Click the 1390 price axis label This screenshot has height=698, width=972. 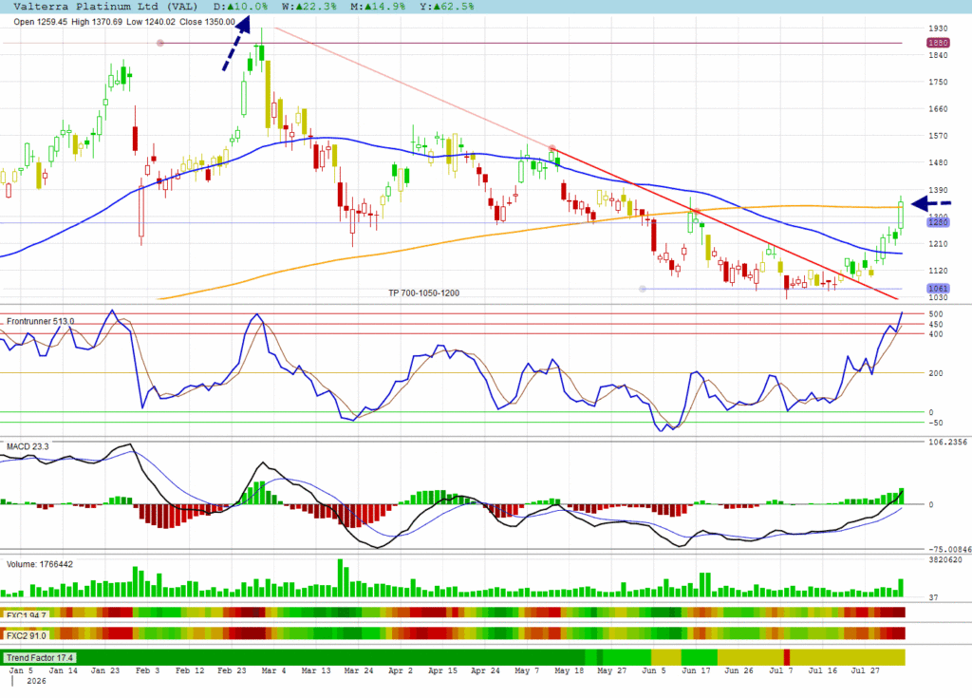[x=938, y=190]
